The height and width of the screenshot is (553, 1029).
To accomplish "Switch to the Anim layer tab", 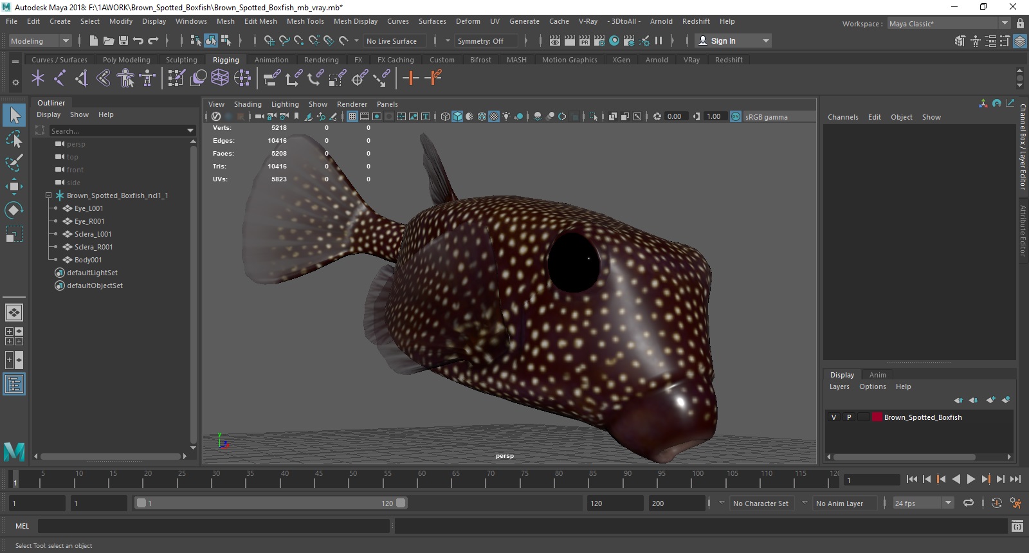I will point(877,375).
